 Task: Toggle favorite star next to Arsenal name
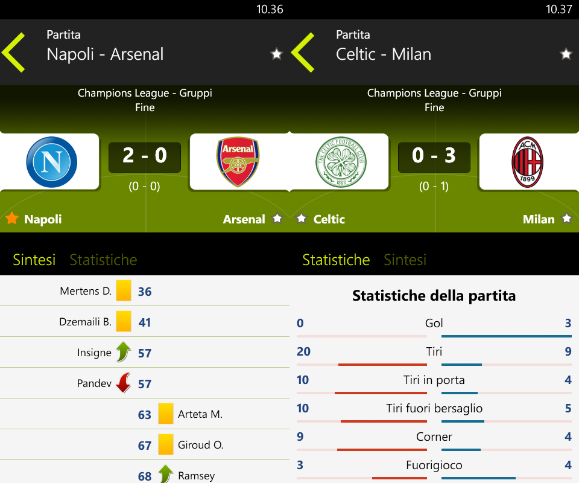[277, 219]
